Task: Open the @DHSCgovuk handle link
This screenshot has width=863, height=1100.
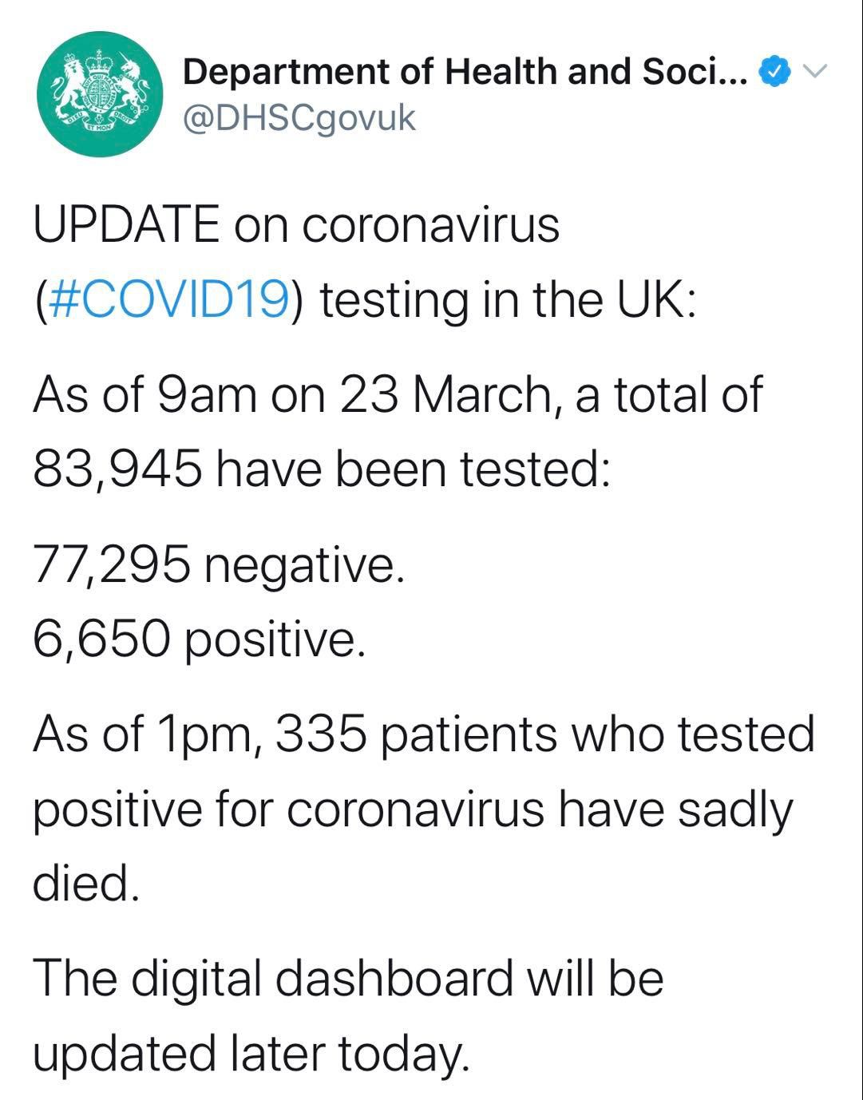Action: (x=299, y=118)
